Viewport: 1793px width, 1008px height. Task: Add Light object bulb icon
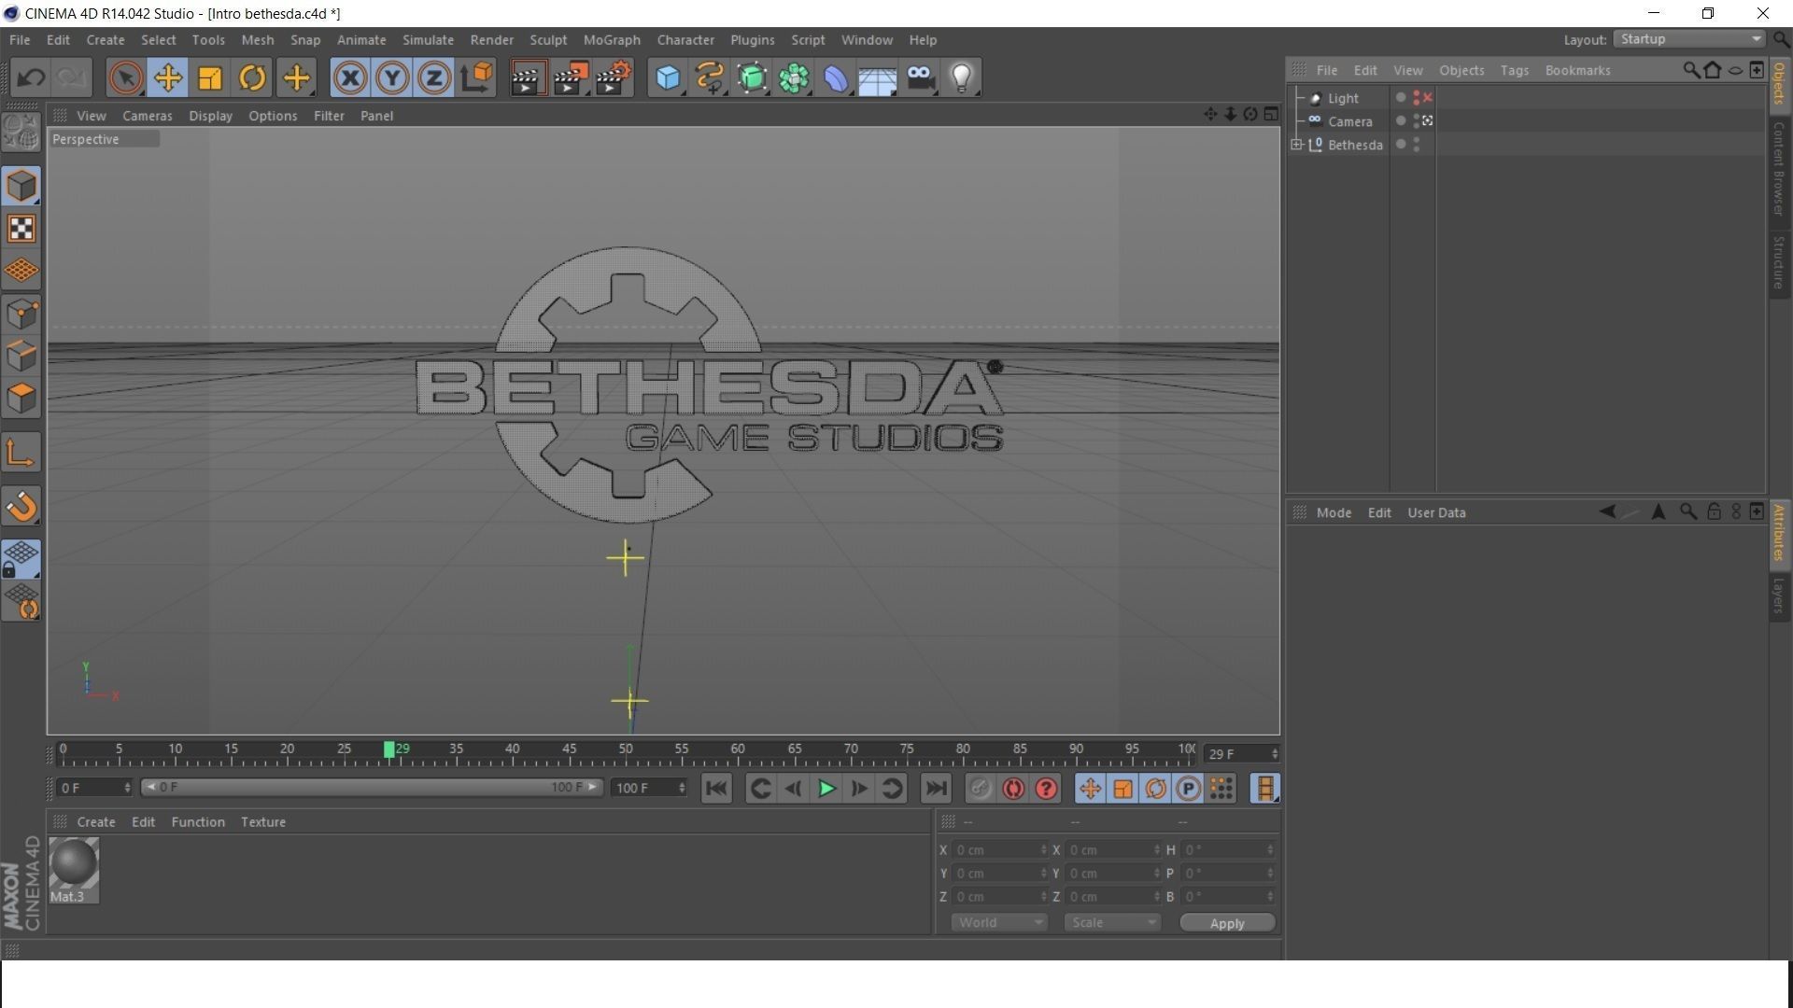coord(962,78)
